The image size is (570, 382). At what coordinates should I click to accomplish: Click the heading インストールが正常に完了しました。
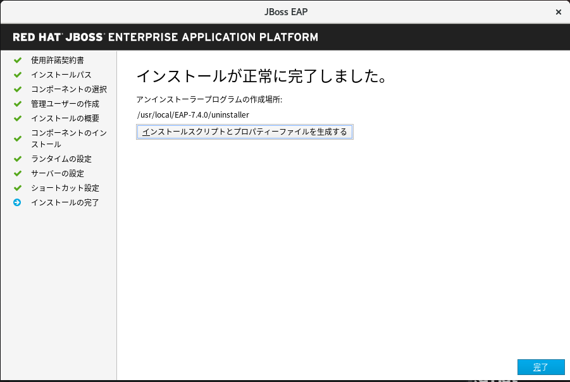(x=263, y=77)
